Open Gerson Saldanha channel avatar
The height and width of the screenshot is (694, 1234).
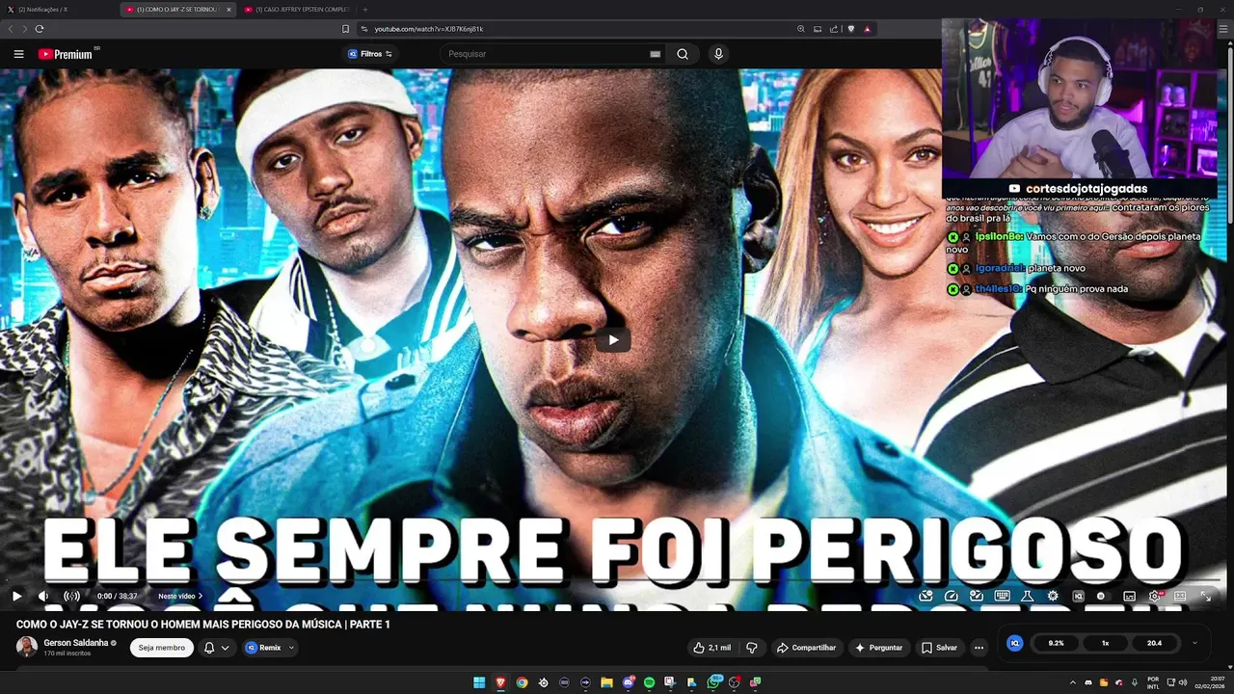pyautogui.click(x=27, y=647)
